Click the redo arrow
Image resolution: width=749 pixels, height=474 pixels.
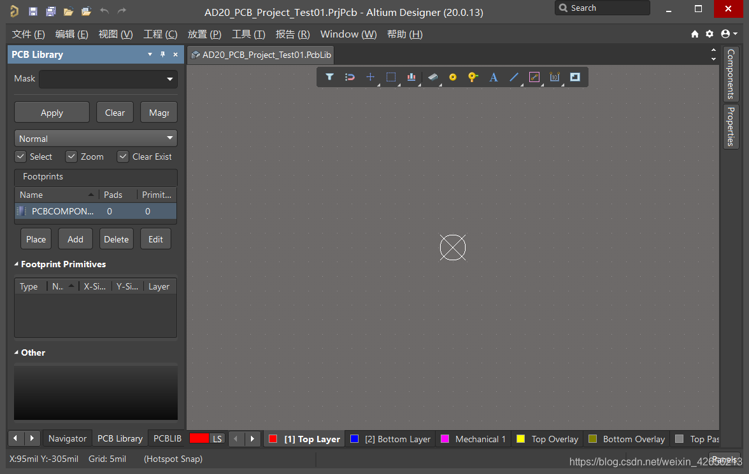[122, 11]
